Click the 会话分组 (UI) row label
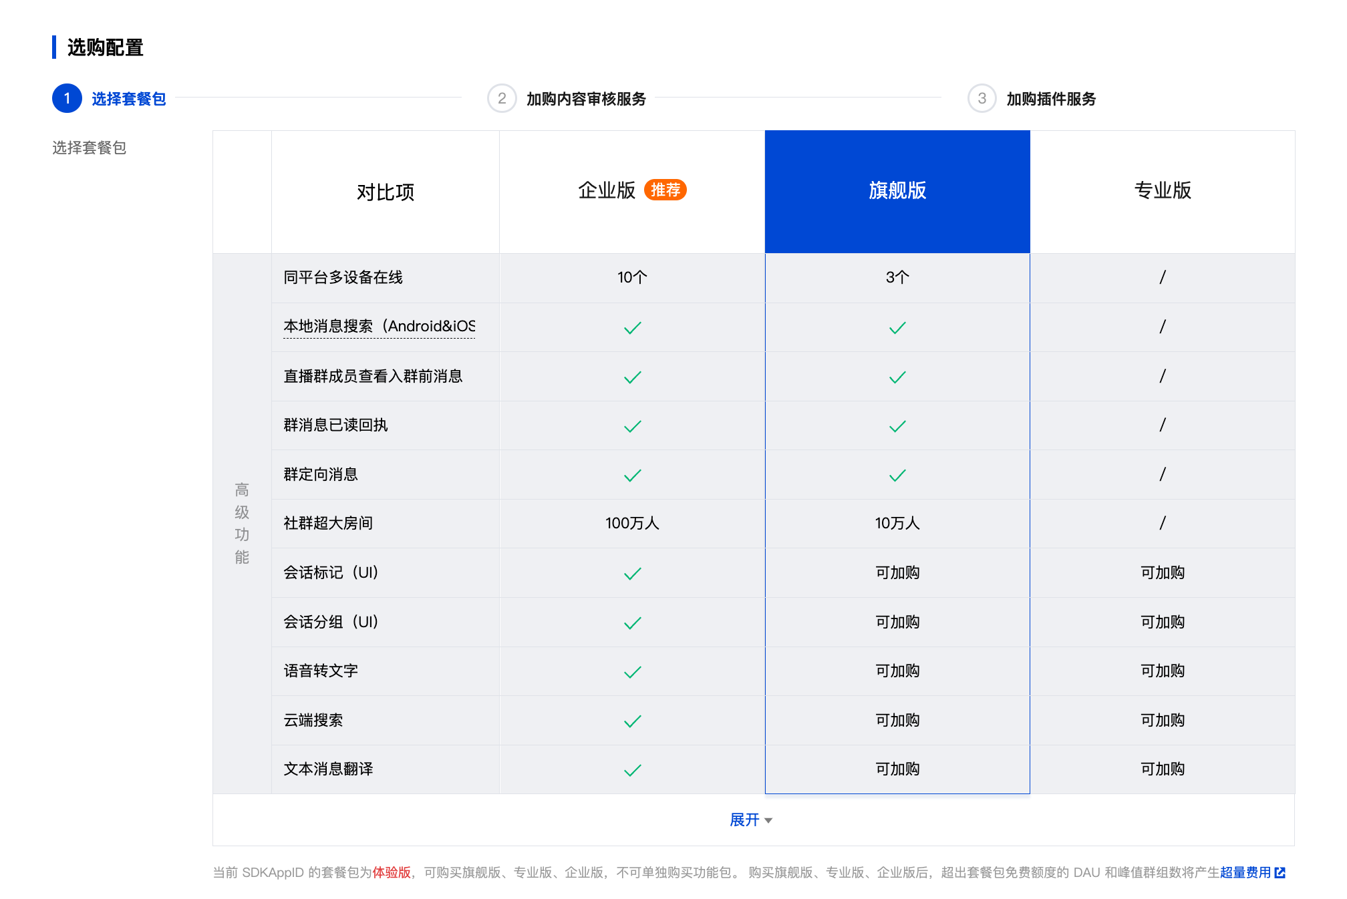This screenshot has height=899, width=1347. pos(331,622)
